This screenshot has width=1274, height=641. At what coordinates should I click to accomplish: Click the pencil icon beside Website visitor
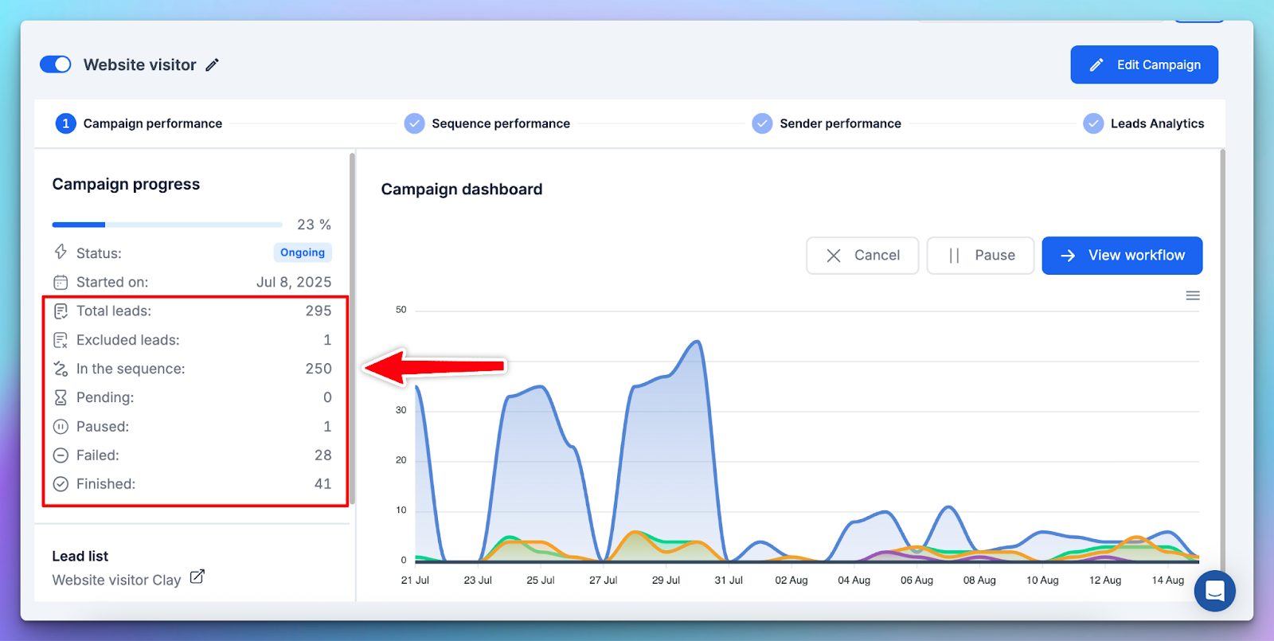212,65
